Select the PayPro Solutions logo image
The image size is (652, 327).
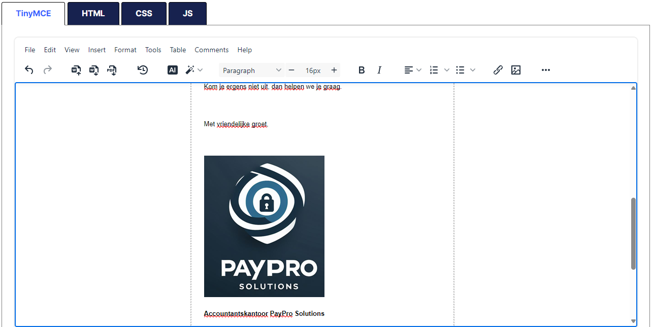264,226
